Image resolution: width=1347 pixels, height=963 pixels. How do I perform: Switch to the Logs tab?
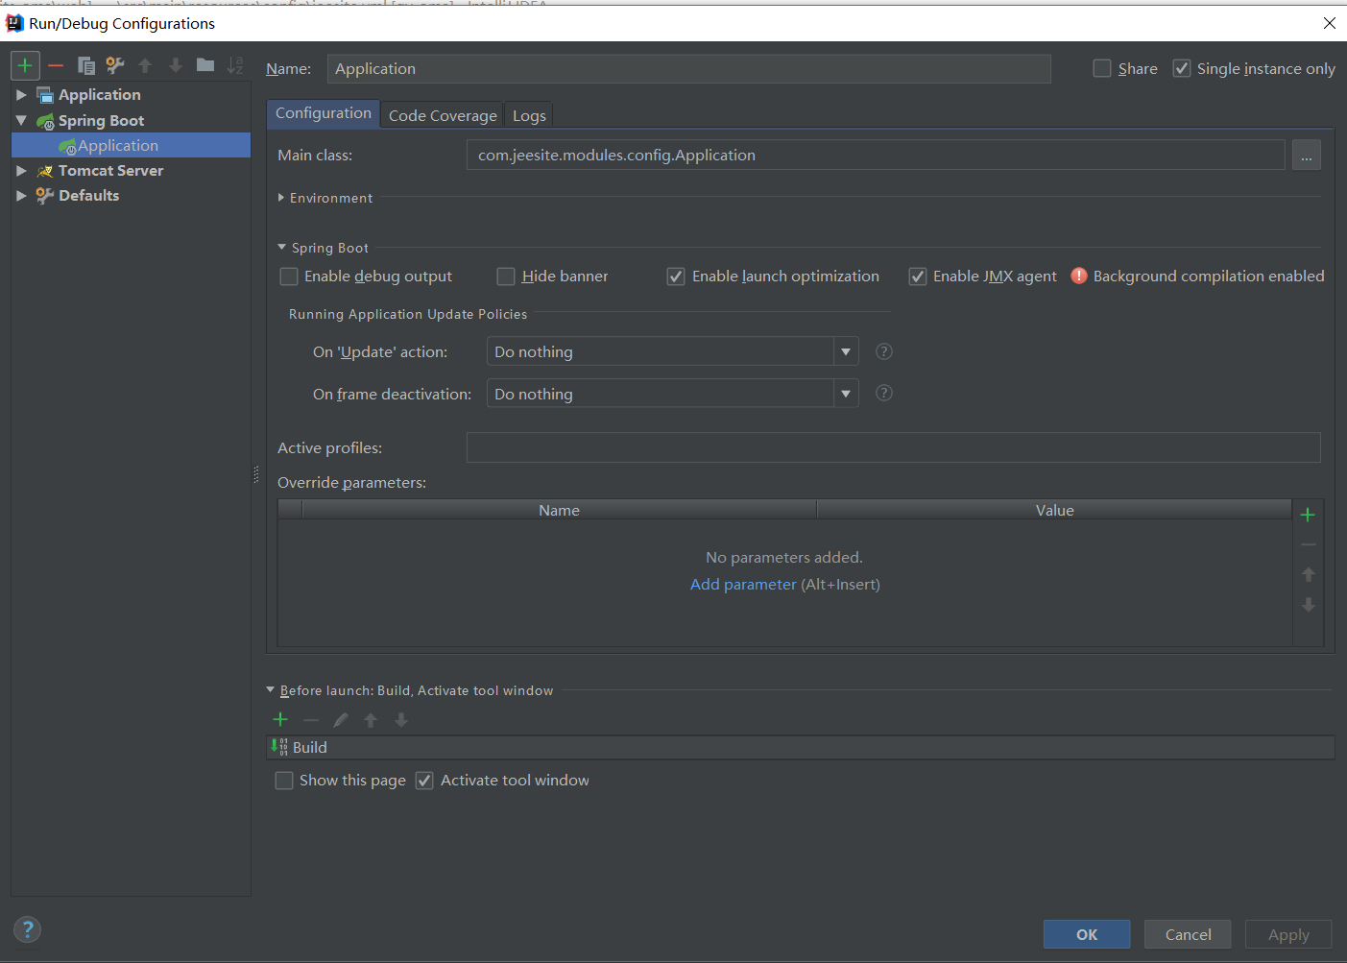pyautogui.click(x=529, y=115)
